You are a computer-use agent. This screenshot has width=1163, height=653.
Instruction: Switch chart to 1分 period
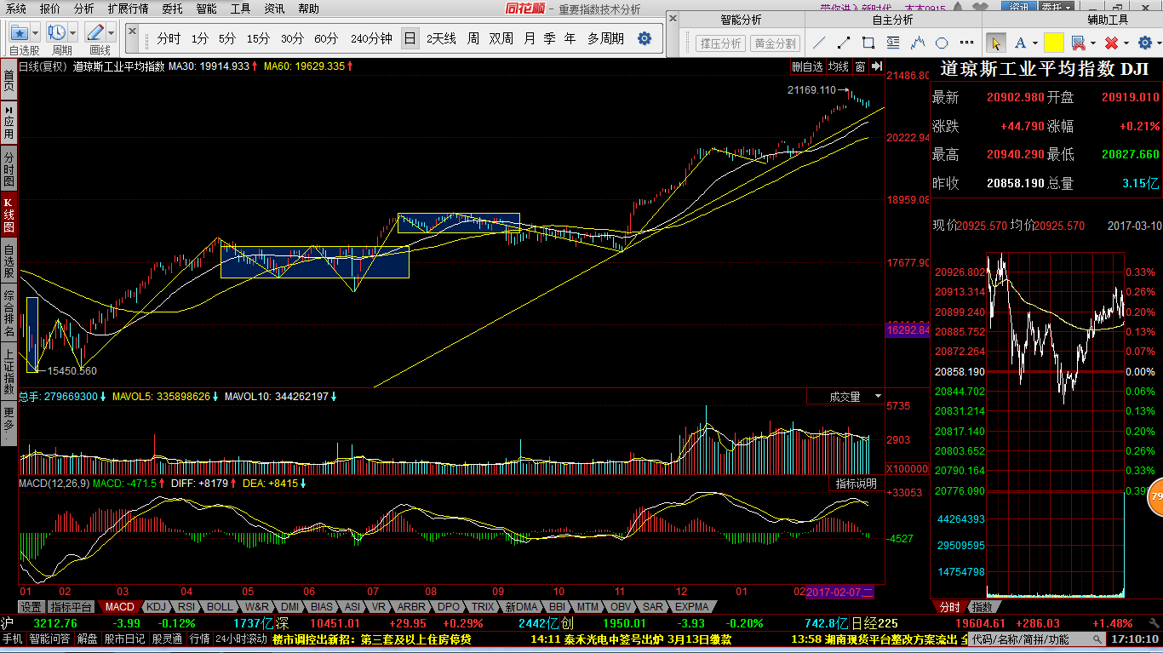[x=199, y=38]
